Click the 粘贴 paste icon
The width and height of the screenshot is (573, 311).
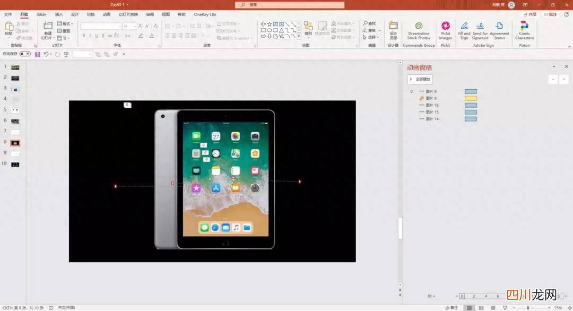tap(9, 28)
